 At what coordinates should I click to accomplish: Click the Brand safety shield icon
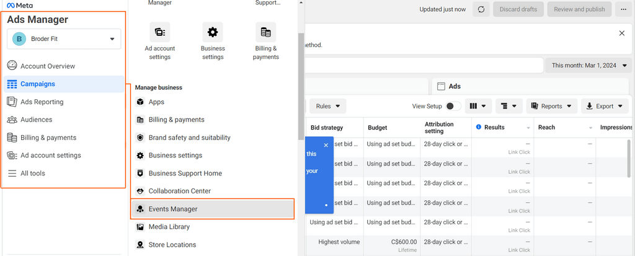(140, 138)
